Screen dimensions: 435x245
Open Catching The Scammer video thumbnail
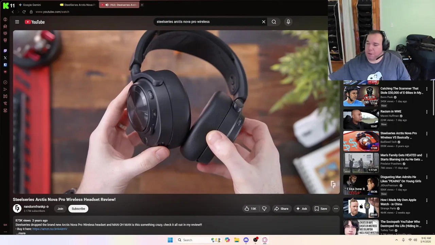pyautogui.click(x=361, y=96)
